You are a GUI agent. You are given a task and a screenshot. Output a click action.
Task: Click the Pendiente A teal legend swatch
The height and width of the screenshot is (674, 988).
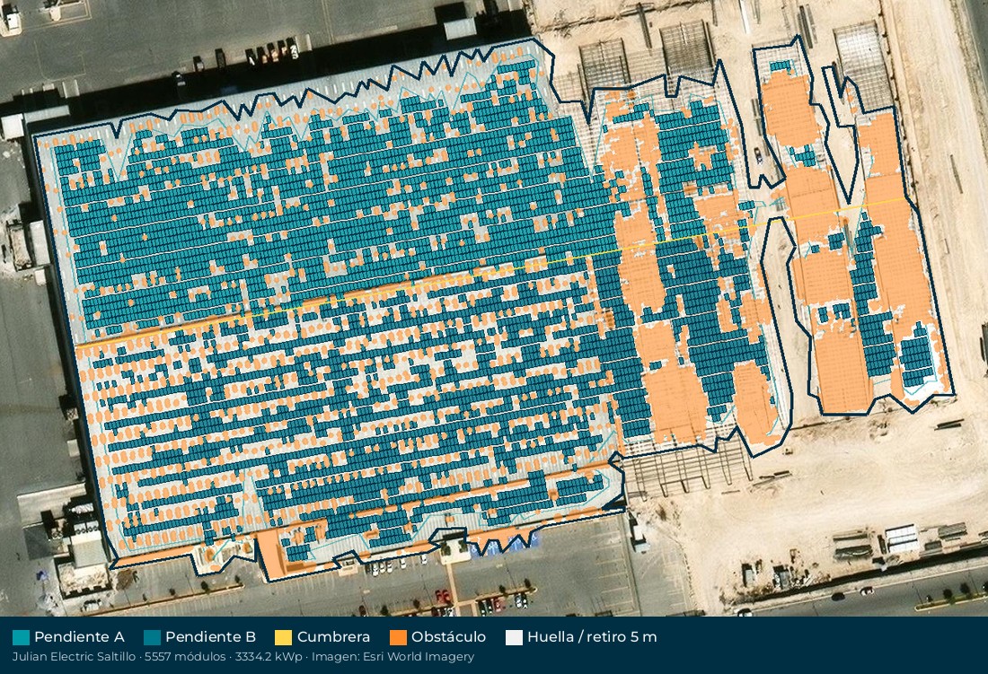(21, 637)
